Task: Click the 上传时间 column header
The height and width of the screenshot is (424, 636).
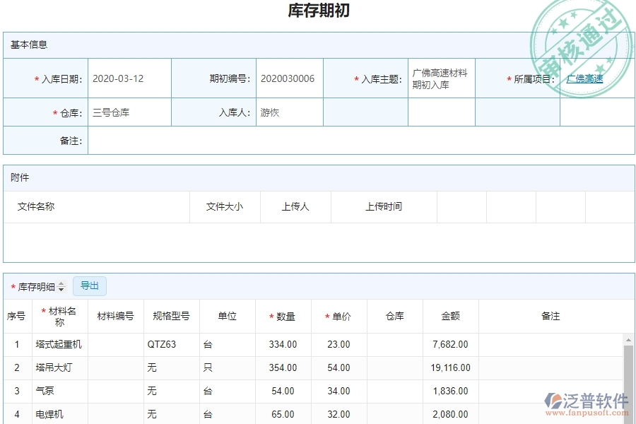Action: tap(384, 206)
